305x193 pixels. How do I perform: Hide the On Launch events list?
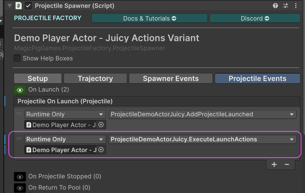click(x=20, y=90)
